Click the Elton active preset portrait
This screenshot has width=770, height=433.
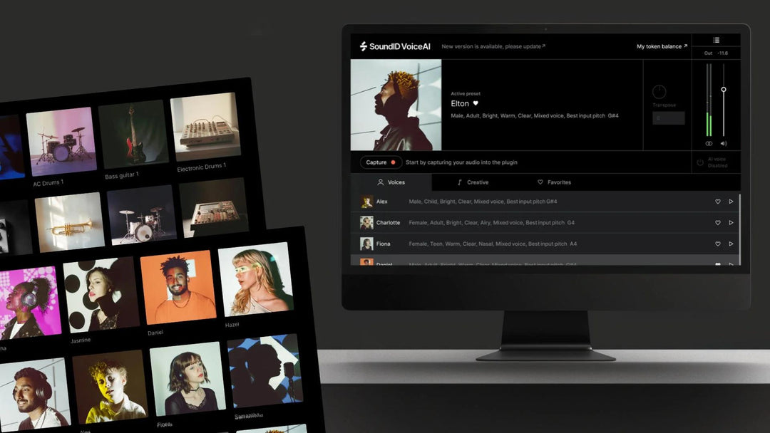[396, 105]
